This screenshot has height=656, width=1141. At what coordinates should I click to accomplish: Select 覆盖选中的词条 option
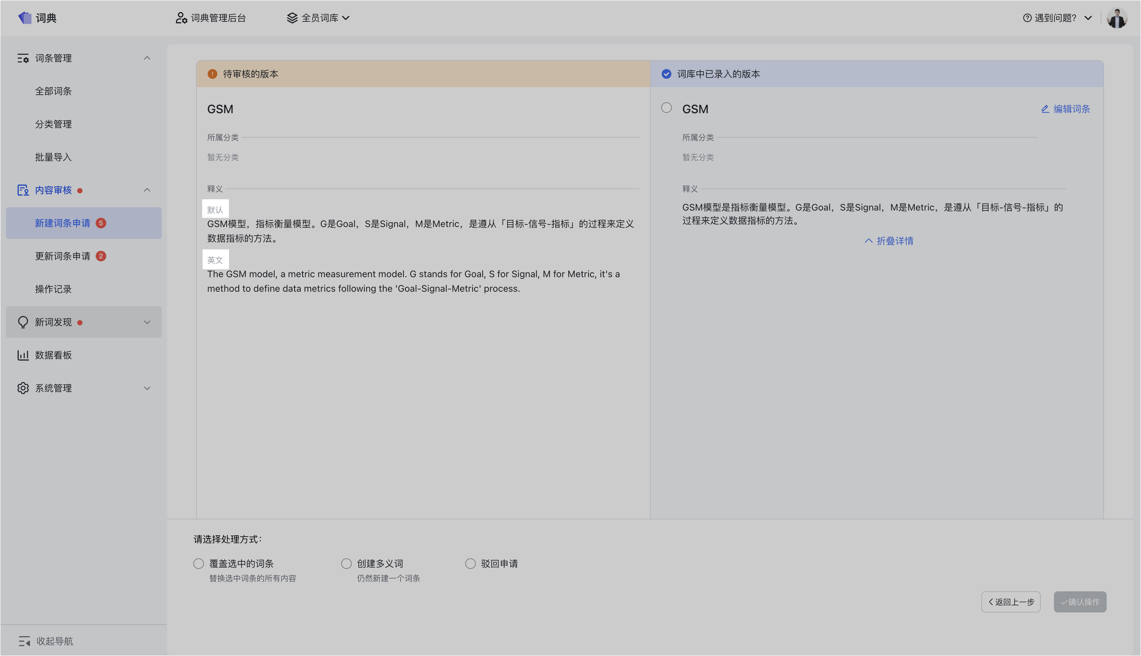tap(199, 564)
